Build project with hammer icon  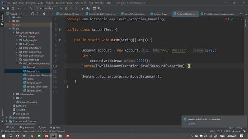pos(31,8)
